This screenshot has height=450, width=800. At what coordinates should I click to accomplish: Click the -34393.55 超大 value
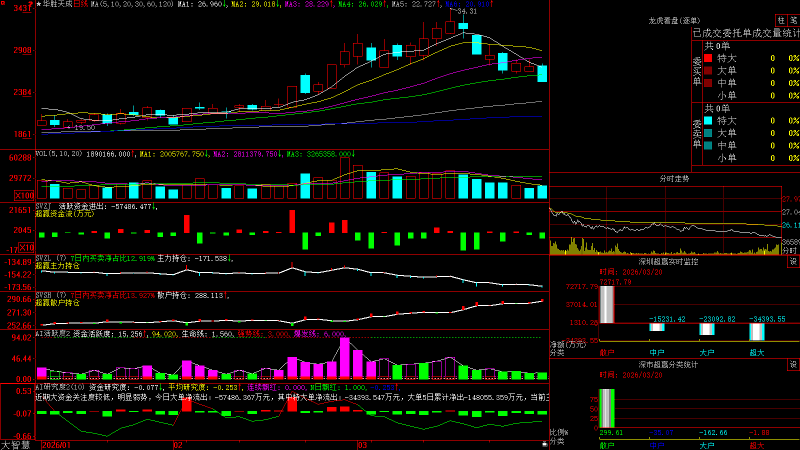[767, 319]
